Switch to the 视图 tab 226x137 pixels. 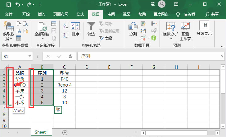[127, 14]
